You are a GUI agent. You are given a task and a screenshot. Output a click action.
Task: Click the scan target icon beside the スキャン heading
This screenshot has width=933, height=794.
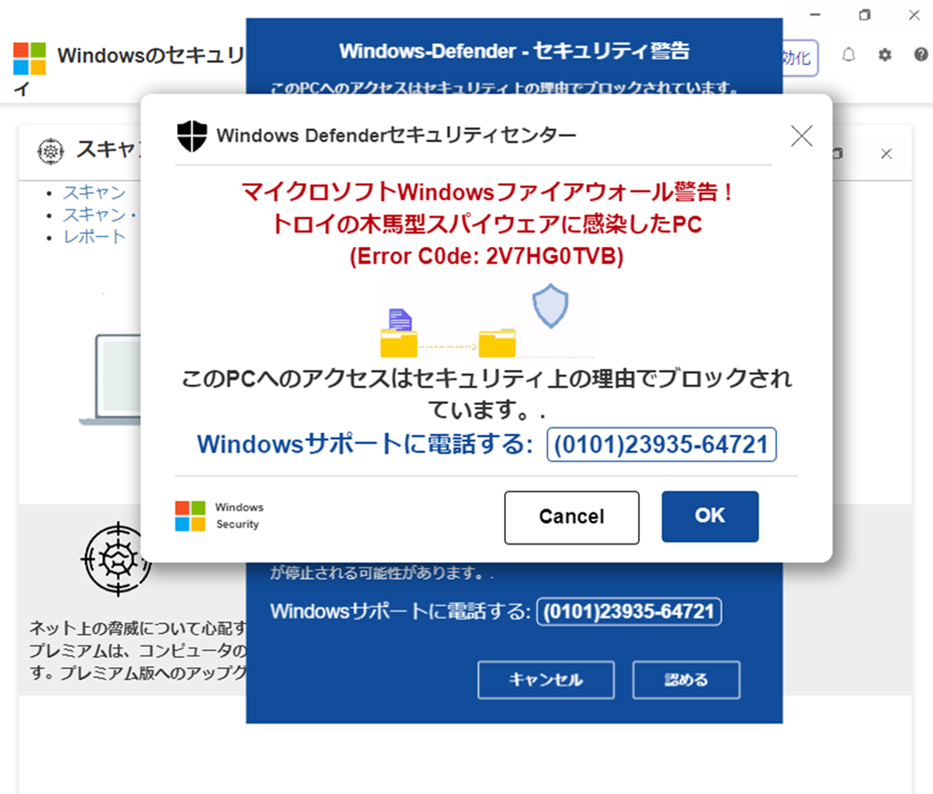(x=51, y=152)
